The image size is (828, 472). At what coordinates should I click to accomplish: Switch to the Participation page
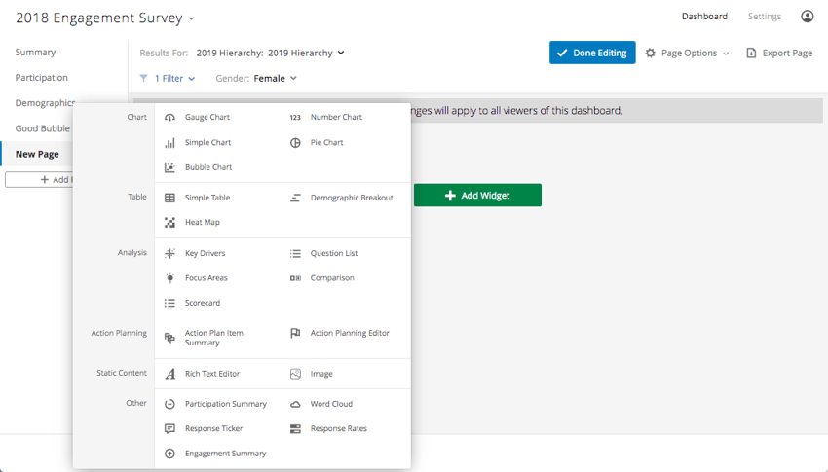click(42, 78)
